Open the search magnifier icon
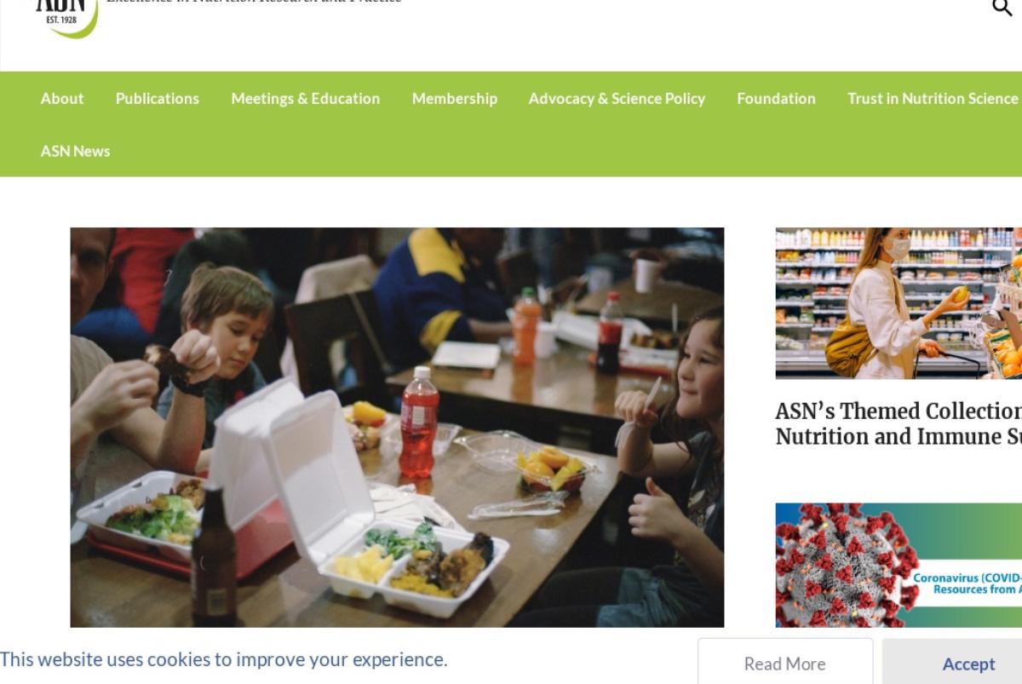Screen dimensions: 1022x684 [1002, 8]
